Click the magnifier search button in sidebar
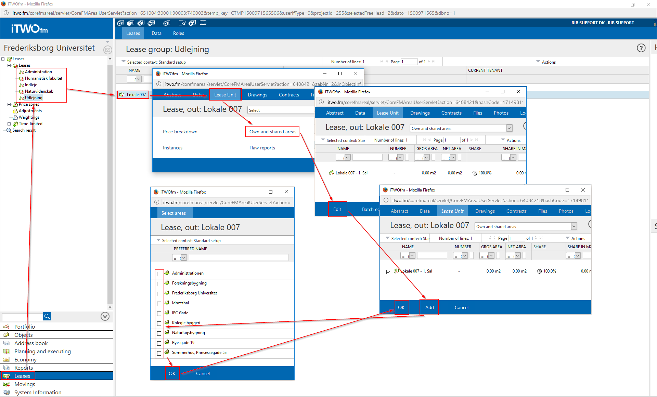This screenshot has height=397, width=657. pyautogui.click(x=47, y=316)
